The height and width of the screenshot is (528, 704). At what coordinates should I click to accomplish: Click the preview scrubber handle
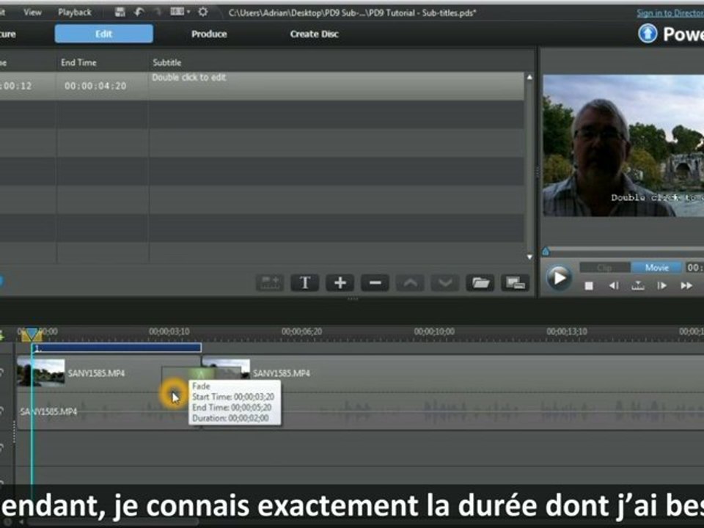(546, 252)
